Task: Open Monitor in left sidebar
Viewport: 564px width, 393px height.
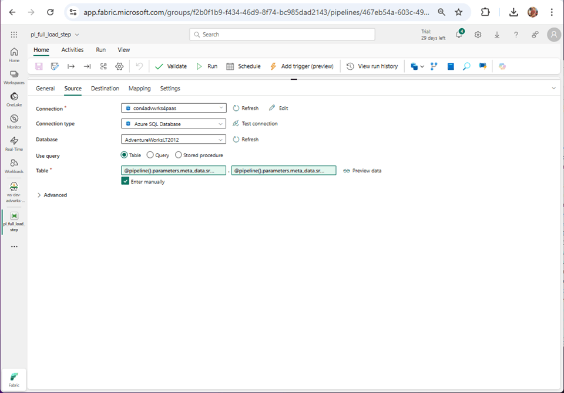Action: [x=14, y=122]
